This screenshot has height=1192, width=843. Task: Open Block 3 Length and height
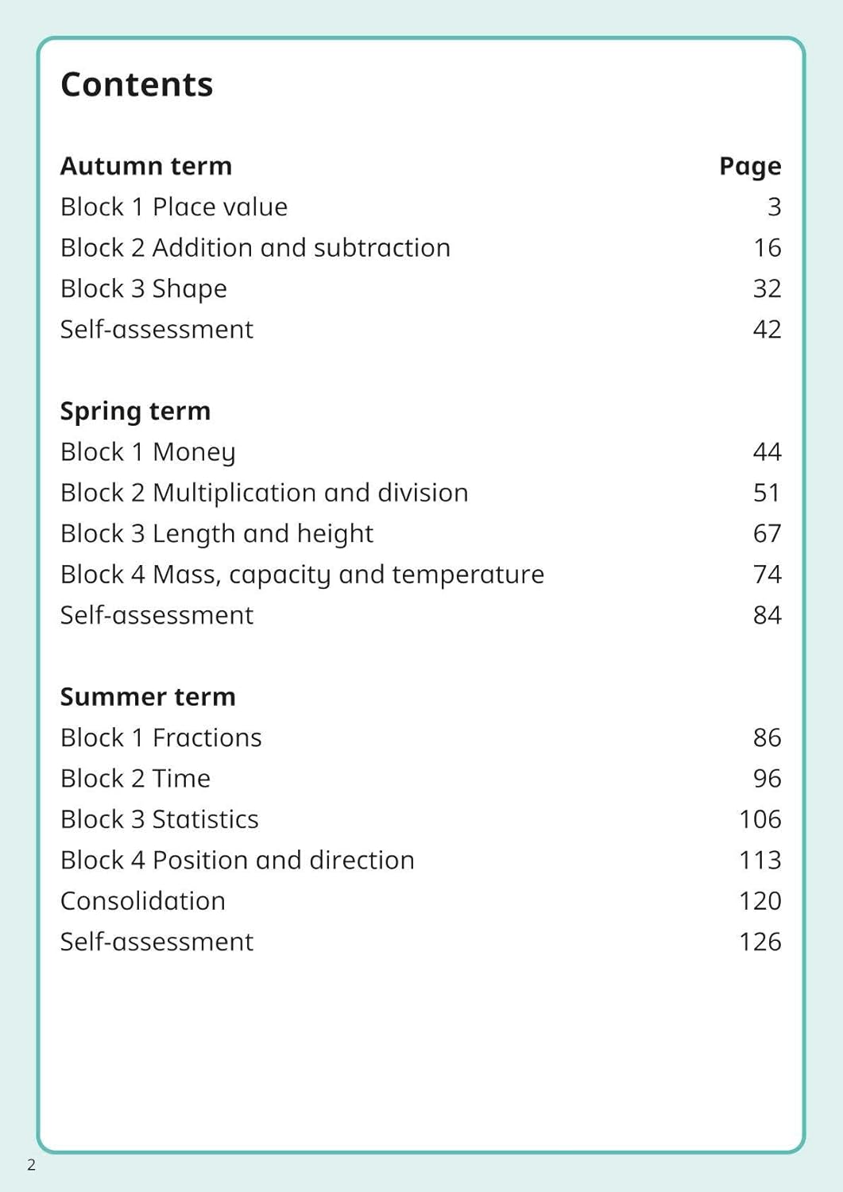coord(216,533)
